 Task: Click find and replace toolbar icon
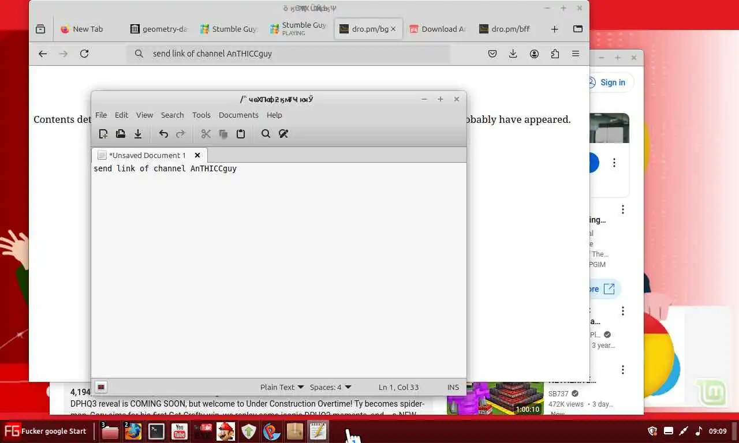pyautogui.click(x=283, y=134)
